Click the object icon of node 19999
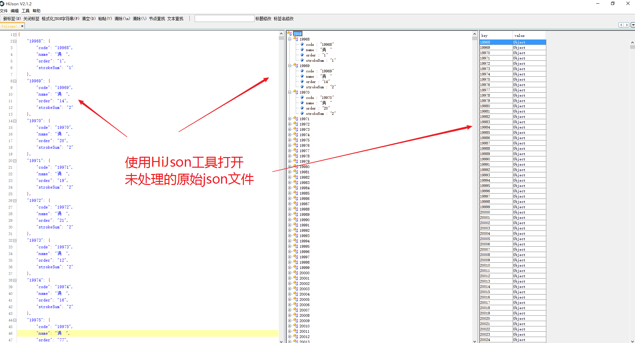This screenshot has width=635, height=343. click(x=296, y=267)
